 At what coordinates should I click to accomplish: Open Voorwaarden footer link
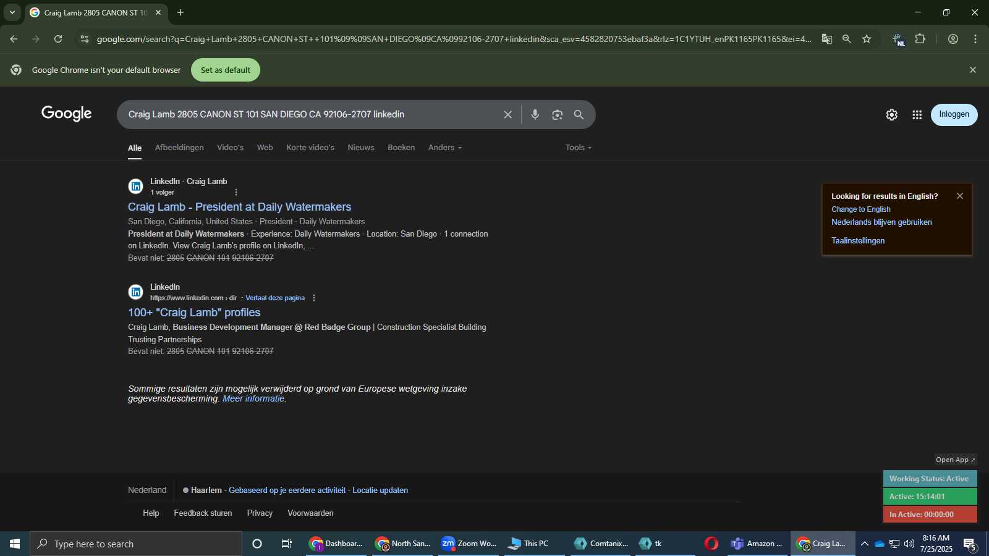(x=310, y=513)
